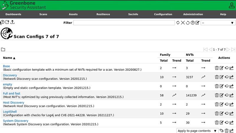Clone the empty scan config

coord(227,86)
